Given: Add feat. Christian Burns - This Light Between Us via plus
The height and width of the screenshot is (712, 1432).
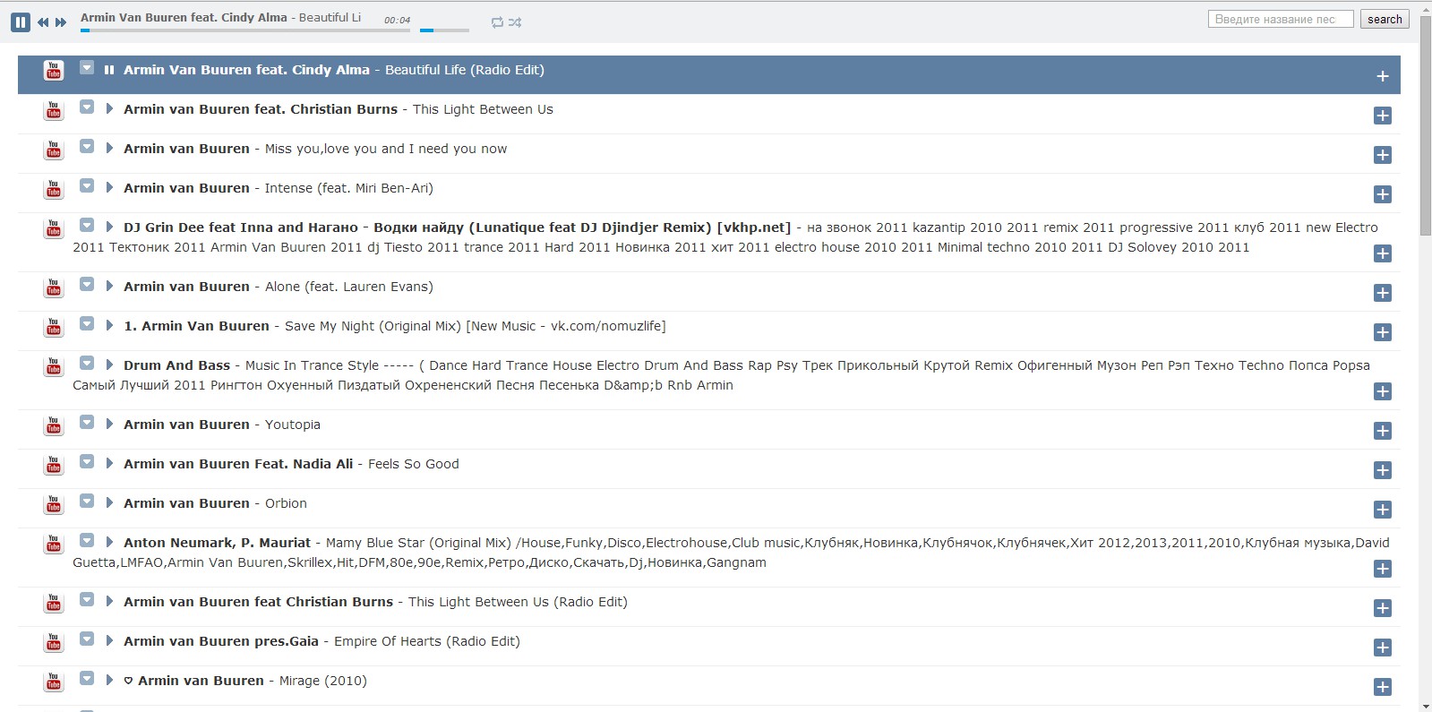Looking at the screenshot, I should click(1383, 116).
